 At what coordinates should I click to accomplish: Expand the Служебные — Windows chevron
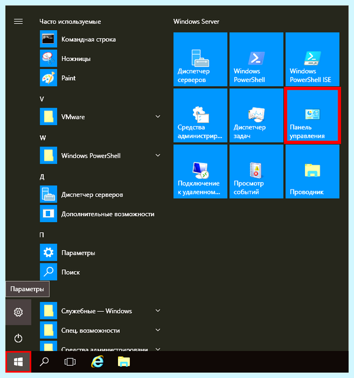[158, 311]
